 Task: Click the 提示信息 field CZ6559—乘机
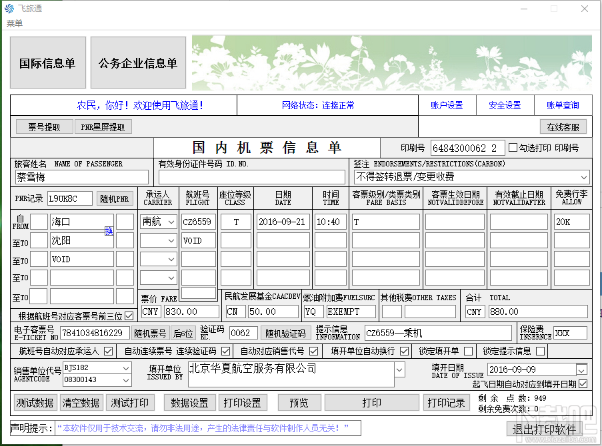coord(438,333)
